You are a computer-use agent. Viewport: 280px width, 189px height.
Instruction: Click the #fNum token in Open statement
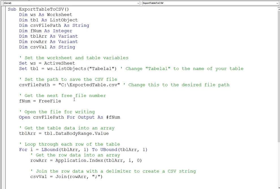coord(113,117)
